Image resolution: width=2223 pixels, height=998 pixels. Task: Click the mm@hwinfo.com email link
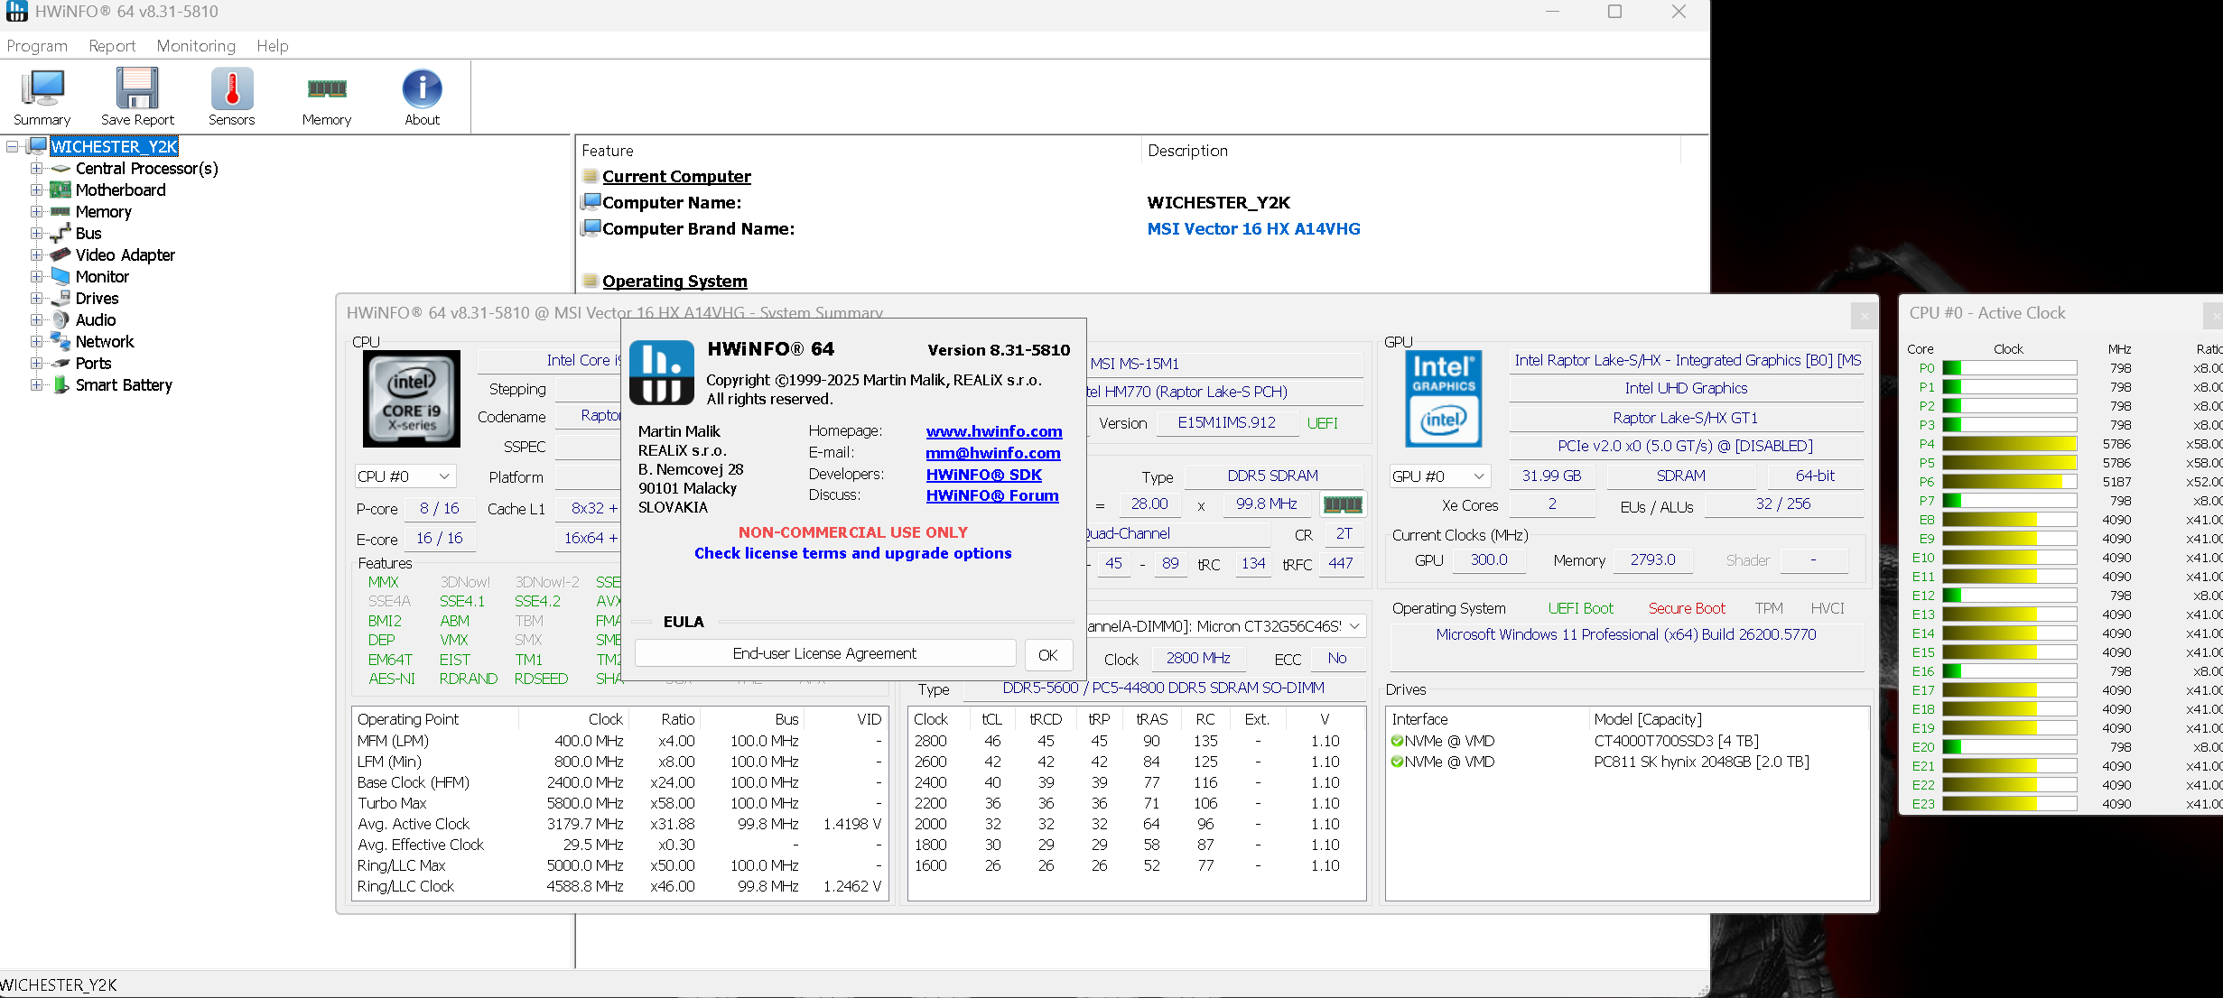click(993, 454)
